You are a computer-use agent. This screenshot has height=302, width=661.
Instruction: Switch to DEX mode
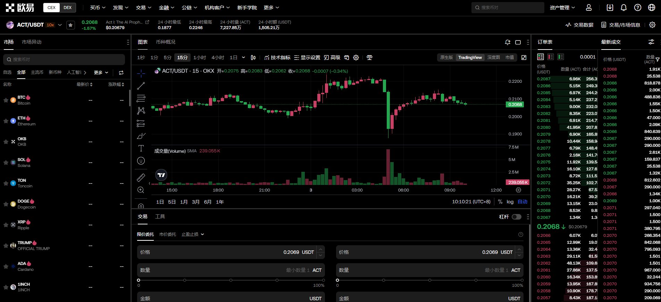click(x=68, y=8)
